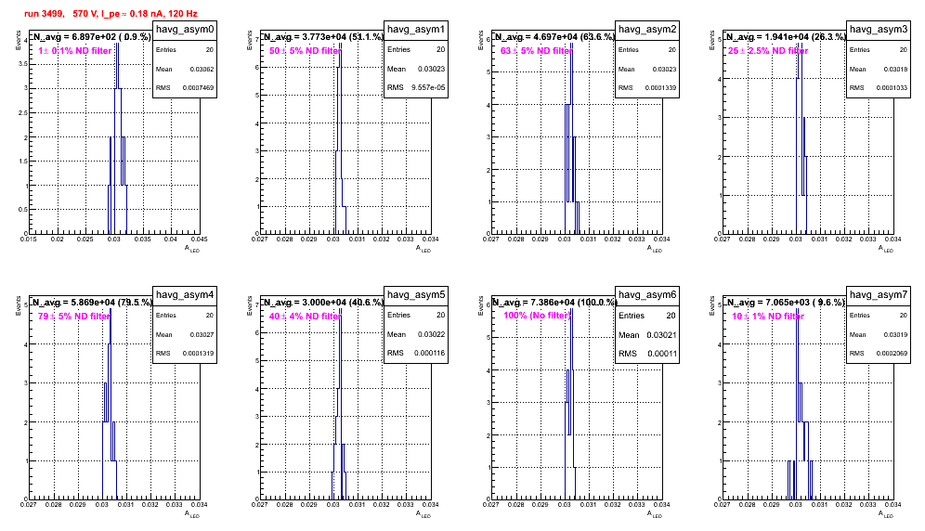The image size is (925, 531).
Task: Select the havg_asym3 stats box title
Action: pos(879,30)
